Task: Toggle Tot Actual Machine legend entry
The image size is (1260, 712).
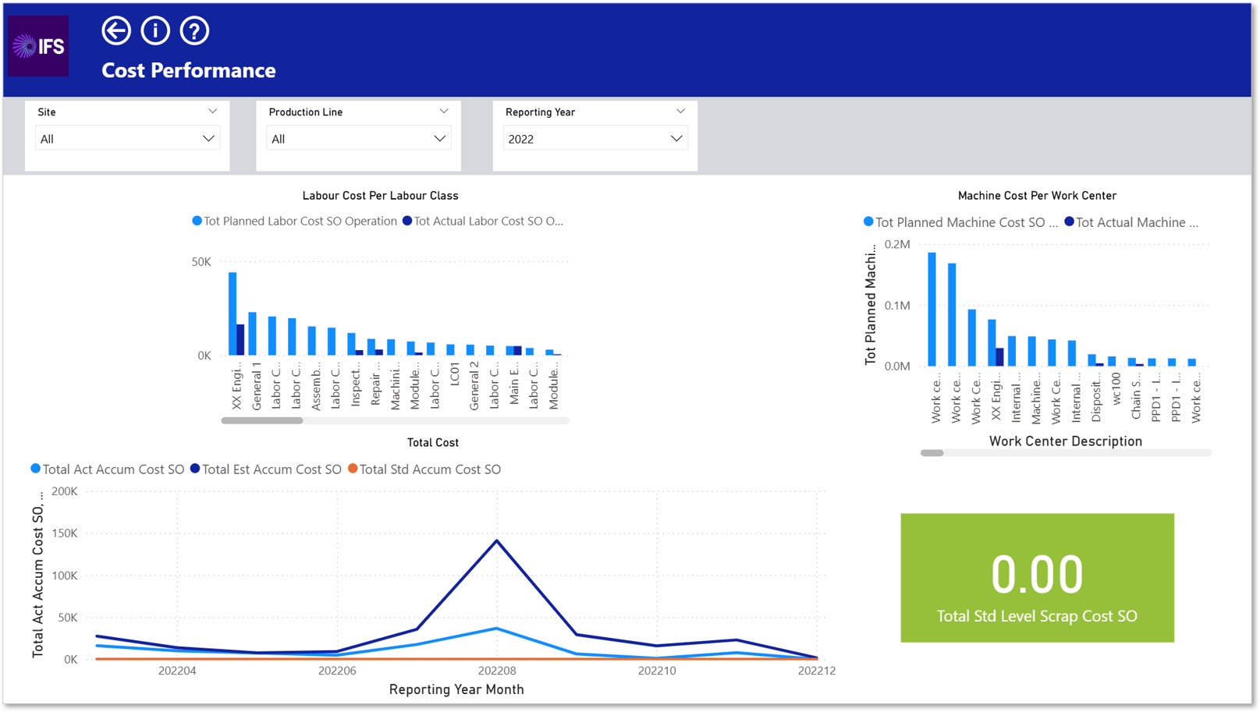Action: tap(1131, 222)
